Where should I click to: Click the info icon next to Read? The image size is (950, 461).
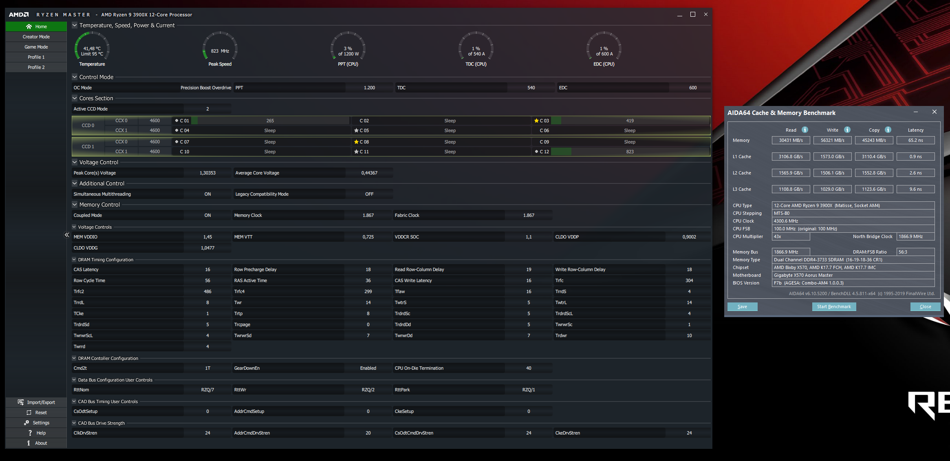click(805, 130)
